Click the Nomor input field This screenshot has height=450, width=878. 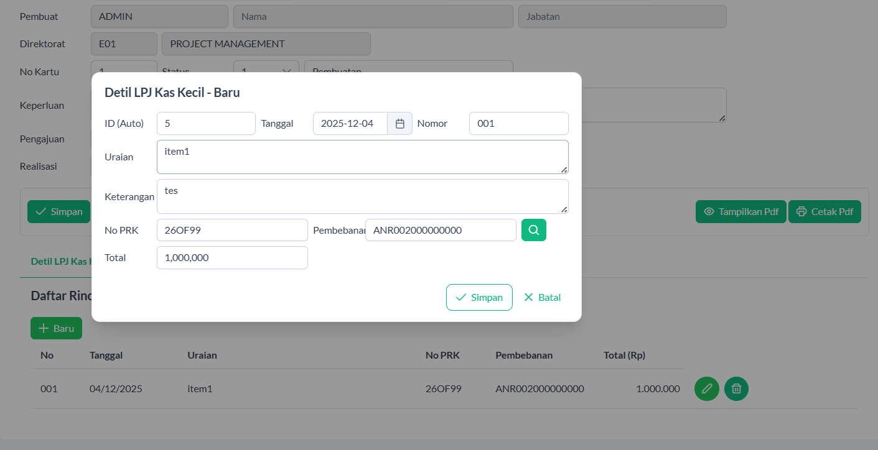[x=518, y=124]
